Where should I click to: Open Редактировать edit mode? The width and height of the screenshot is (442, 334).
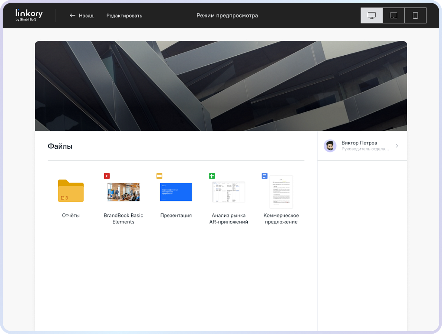pos(124,16)
